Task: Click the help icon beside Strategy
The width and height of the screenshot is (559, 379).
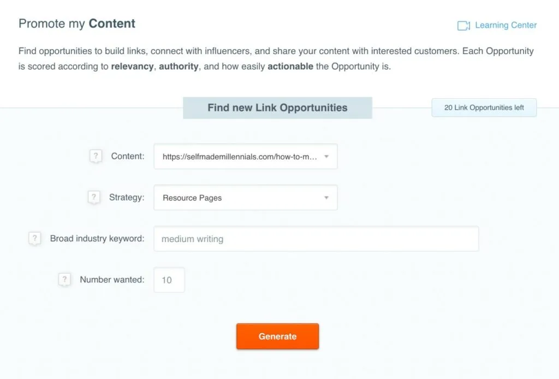Action: tap(94, 197)
